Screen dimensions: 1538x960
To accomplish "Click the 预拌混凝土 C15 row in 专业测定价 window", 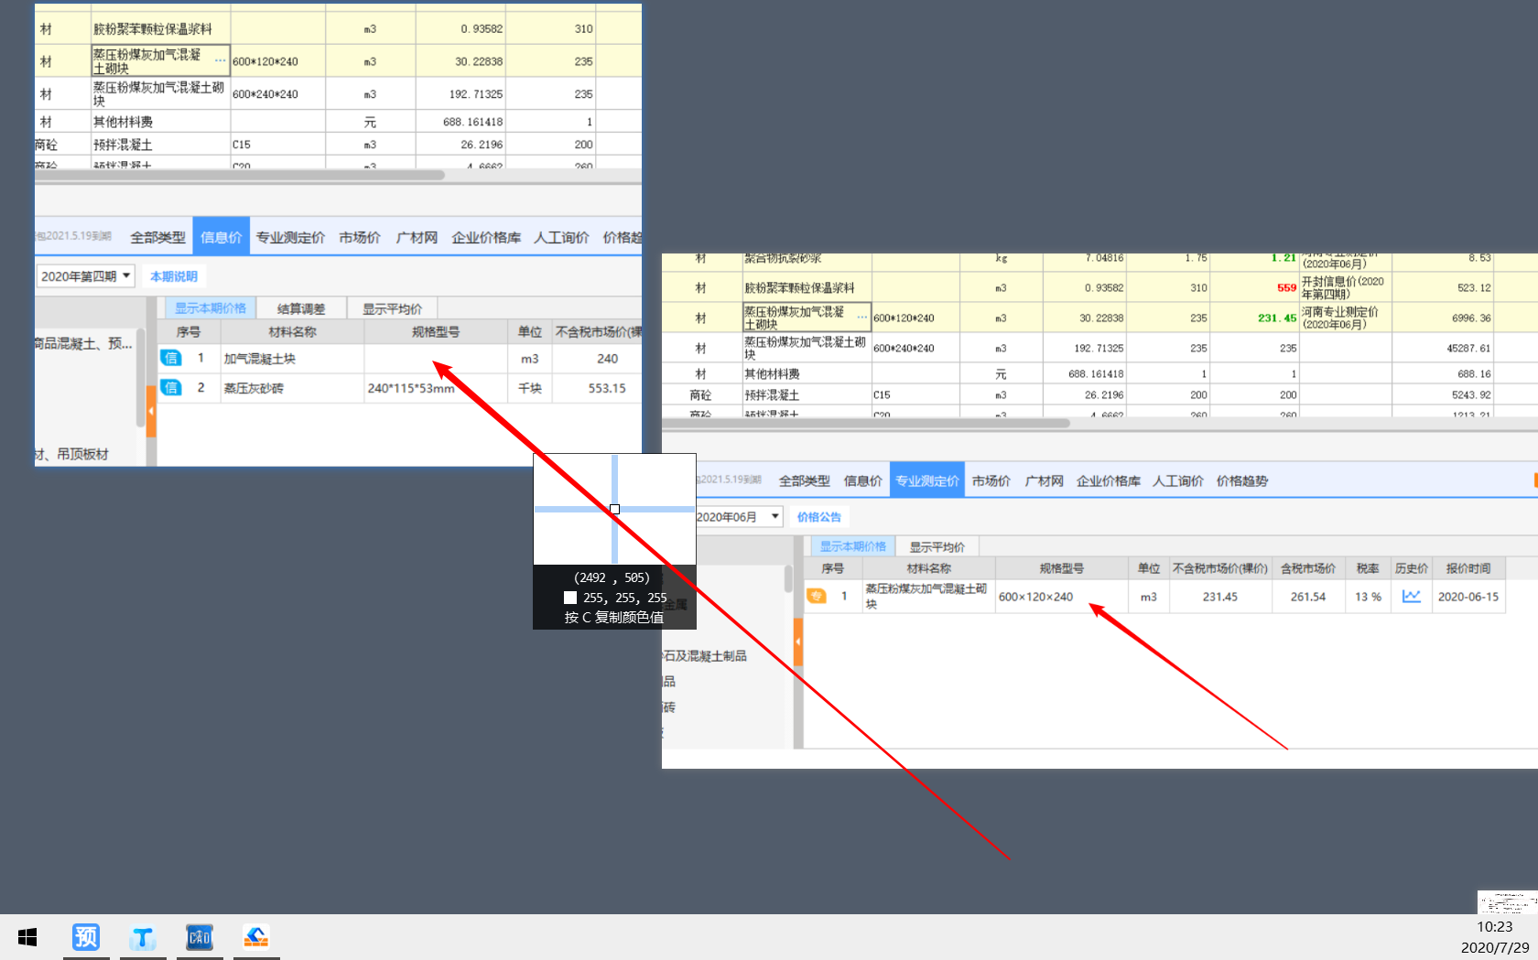I will pyautogui.click(x=1099, y=394).
